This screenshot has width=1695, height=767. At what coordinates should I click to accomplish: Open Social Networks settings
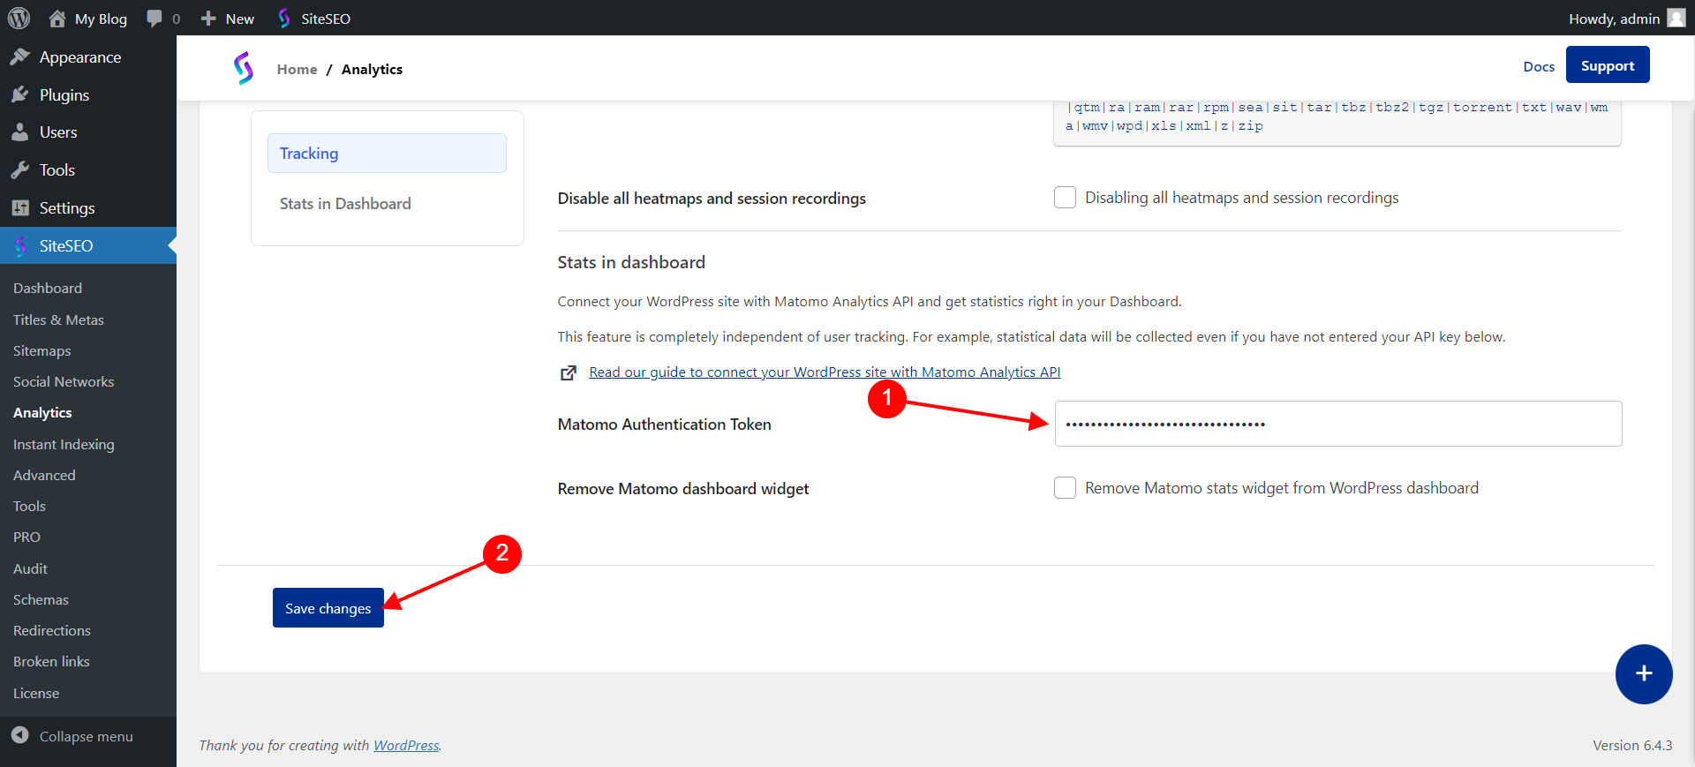coord(64,381)
